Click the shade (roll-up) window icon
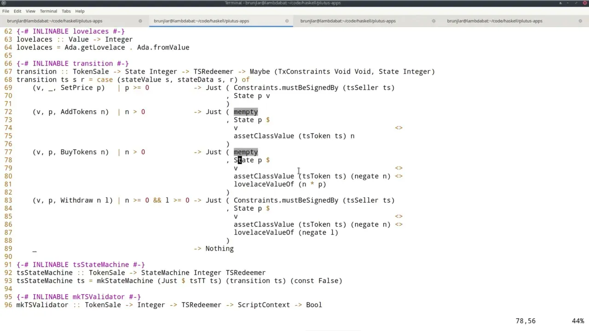This screenshot has width=589, height=331. tap(560, 3)
